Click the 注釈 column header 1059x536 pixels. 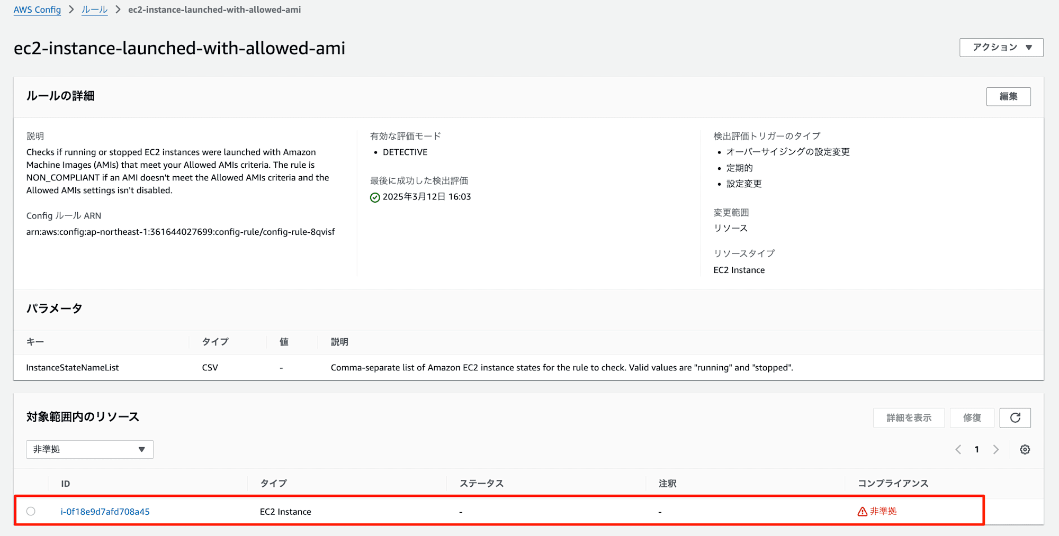pyautogui.click(x=667, y=484)
